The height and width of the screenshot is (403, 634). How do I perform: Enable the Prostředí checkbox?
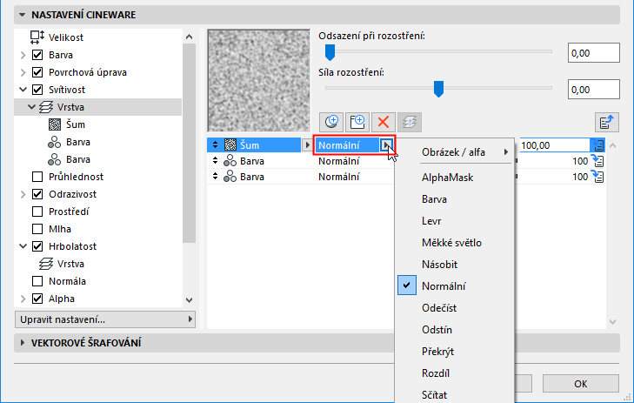tap(37, 212)
